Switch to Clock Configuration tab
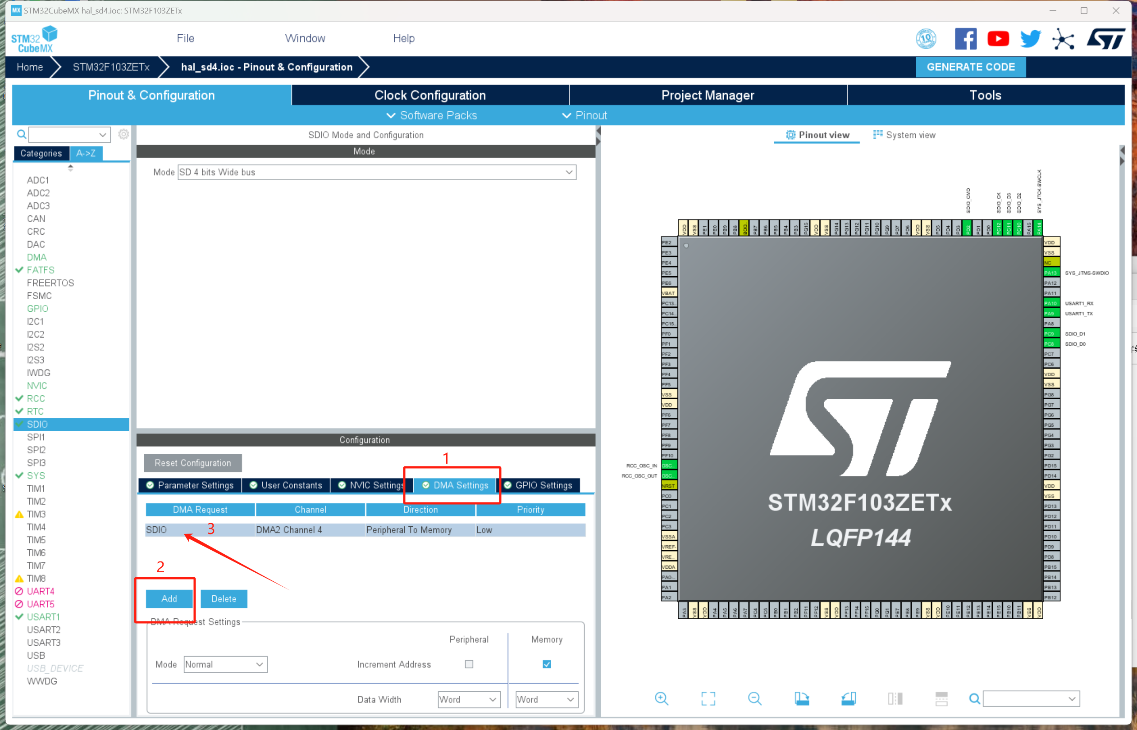This screenshot has width=1137, height=730. [x=430, y=95]
